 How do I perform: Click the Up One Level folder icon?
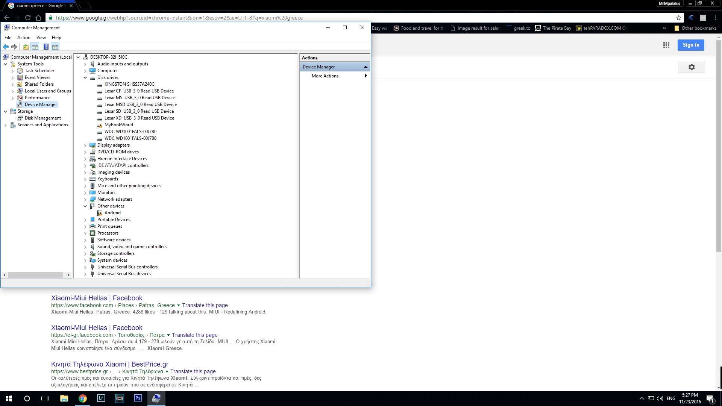[x=26, y=47]
